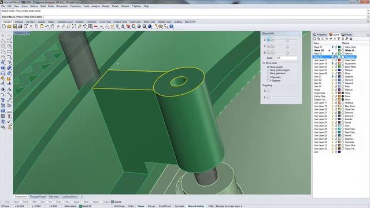The width and height of the screenshot is (370, 208).
Task: Toggle Osnap in status bar
Action: [151, 206]
